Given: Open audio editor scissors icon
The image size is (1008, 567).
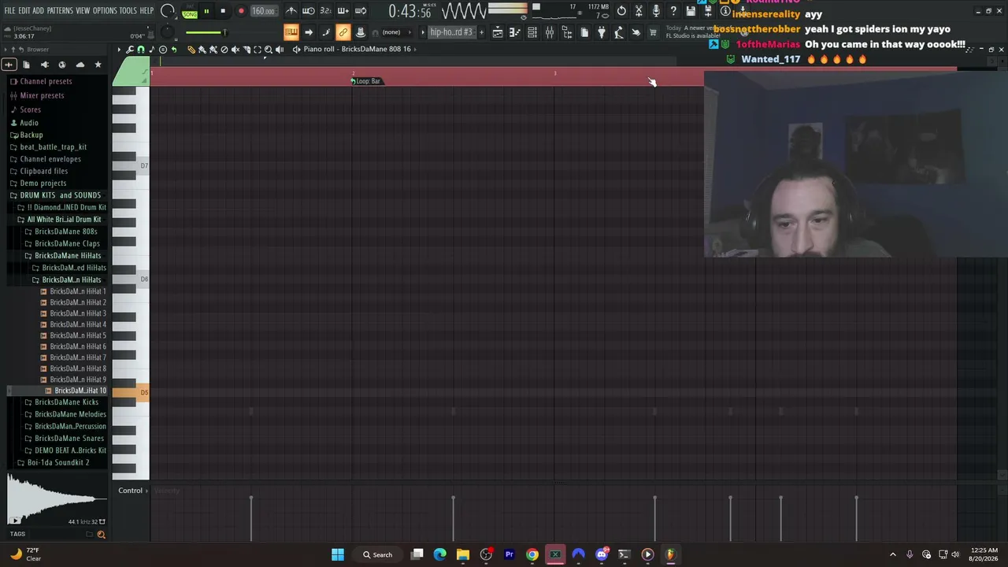Looking at the screenshot, I should [x=639, y=11].
